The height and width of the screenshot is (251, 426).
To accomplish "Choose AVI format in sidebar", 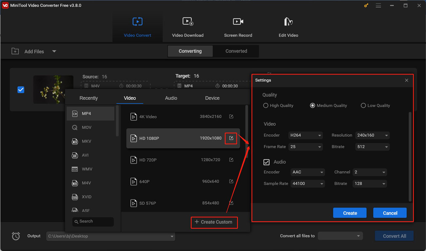I will 90,155.
